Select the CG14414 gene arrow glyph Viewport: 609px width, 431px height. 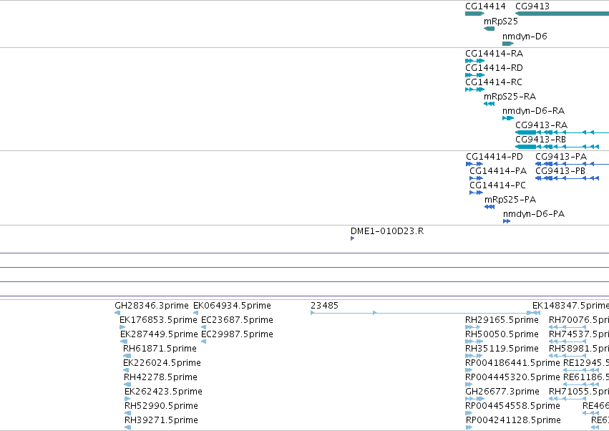pos(475,14)
